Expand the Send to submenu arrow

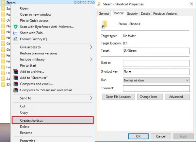click(x=91, y=98)
